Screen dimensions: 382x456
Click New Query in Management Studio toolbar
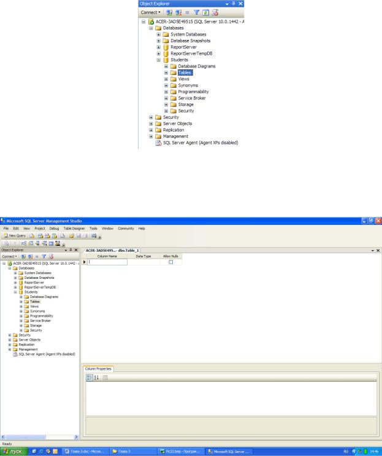(15, 235)
